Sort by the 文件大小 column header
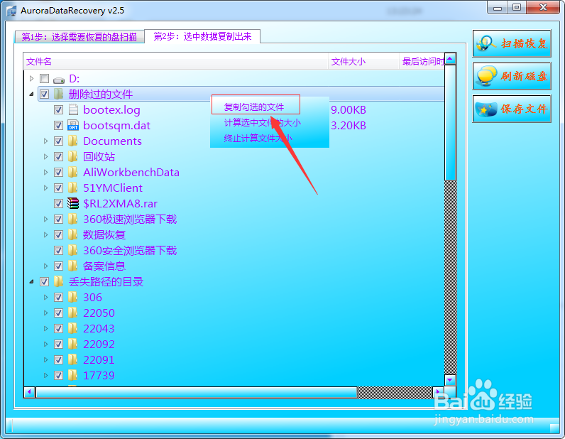This screenshot has width=565, height=439. point(363,62)
